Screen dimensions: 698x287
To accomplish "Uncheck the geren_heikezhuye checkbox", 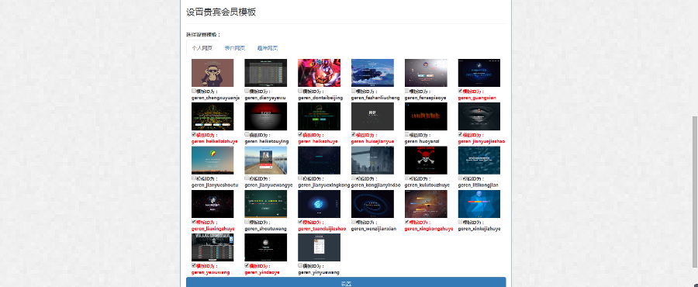I will point(300,134).
